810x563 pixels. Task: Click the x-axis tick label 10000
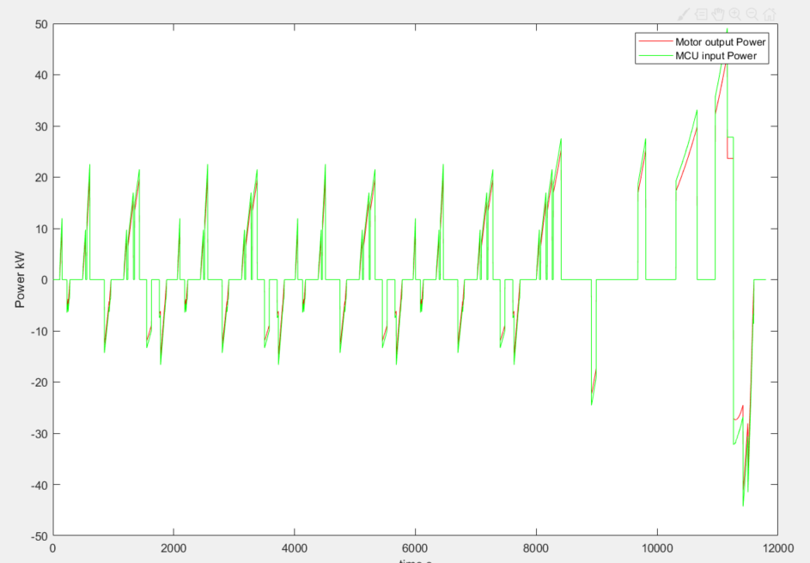pyautogui.click(x=657, y=548)
